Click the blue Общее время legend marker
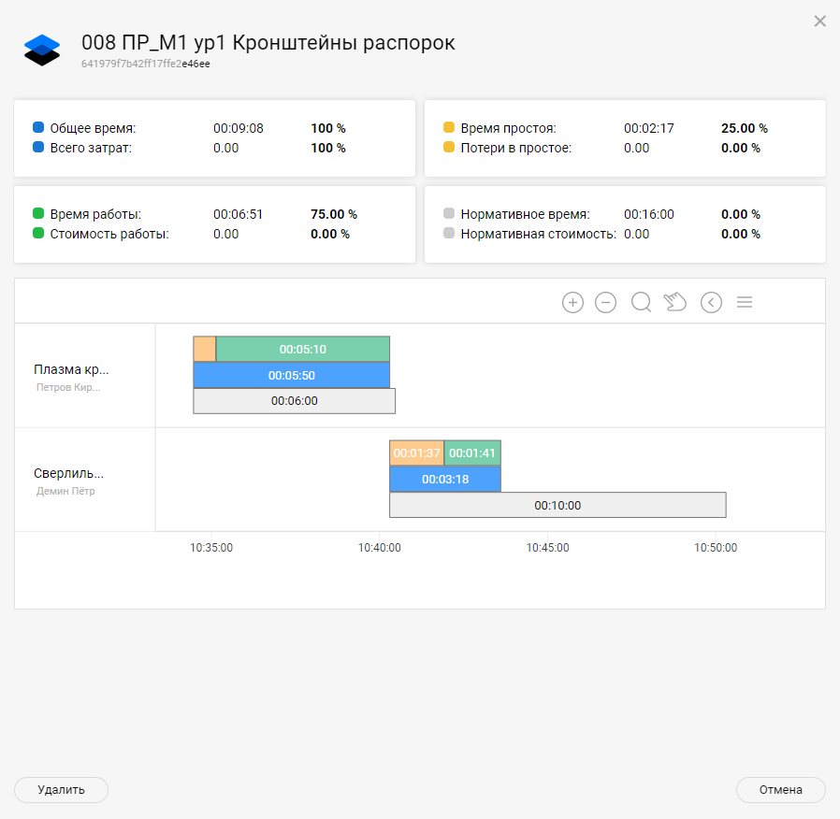Screen dimensions: 840x819 [x=38, y=127]
